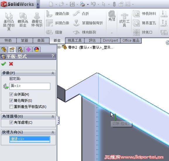The image size is (169, 161).
Task: Click the Undo icon
Action: [93, 4]
